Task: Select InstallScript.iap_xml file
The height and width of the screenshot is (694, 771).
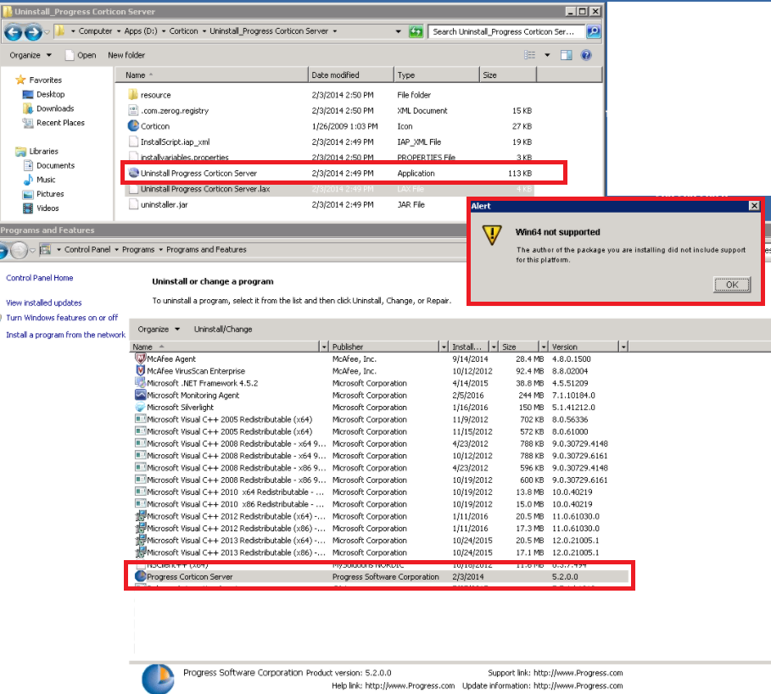Action: (175, 142)
